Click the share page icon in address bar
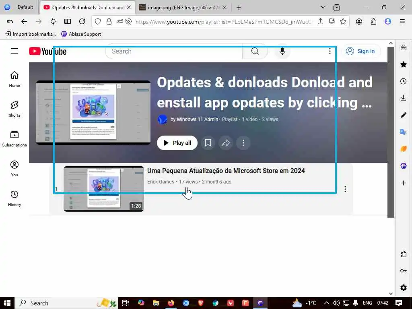The width and height of the screenshot is (412, 309). point(320,22)
